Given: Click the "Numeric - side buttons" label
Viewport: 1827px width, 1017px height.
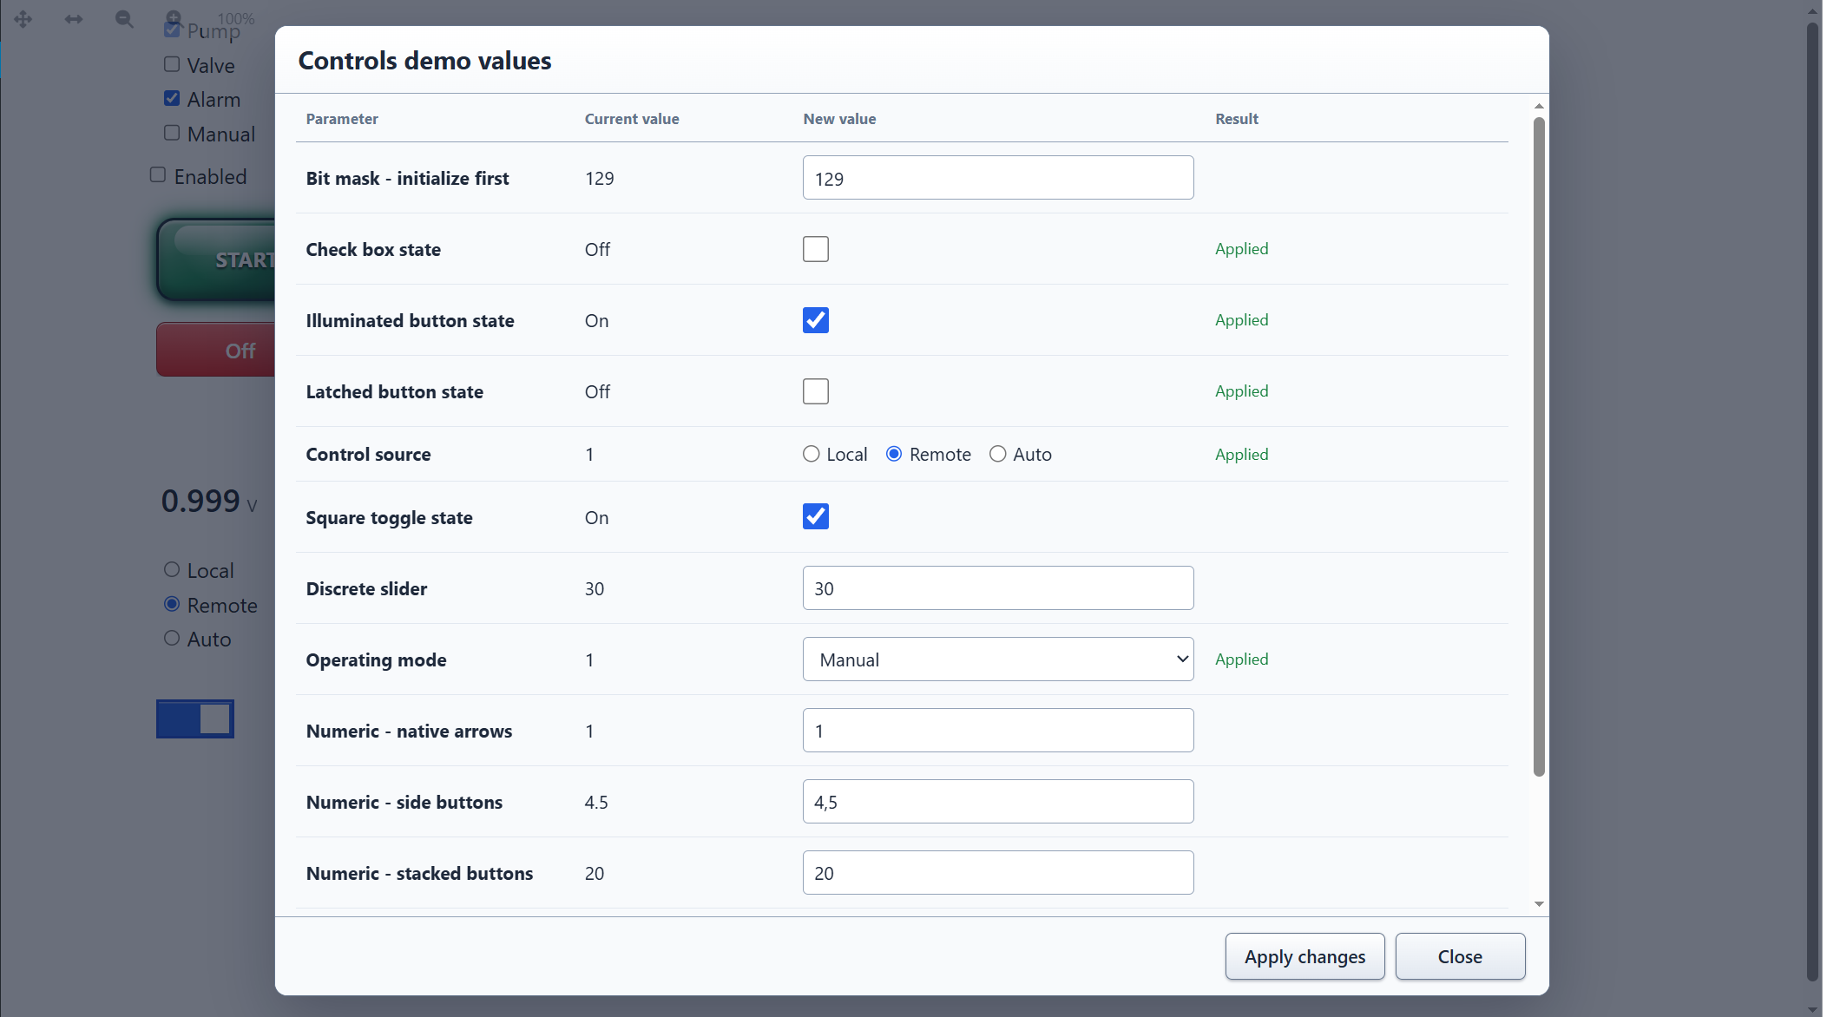Looking at the screenshot, I should point(404,802).
